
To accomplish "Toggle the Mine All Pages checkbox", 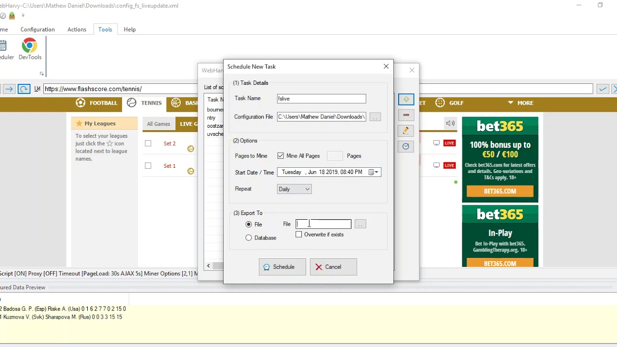I will tap(281, 156).
